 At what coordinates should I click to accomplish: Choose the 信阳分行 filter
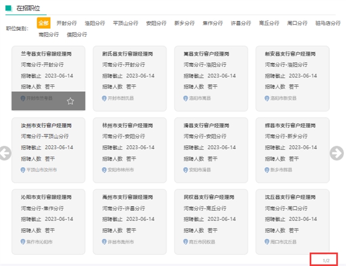(76, 34)
